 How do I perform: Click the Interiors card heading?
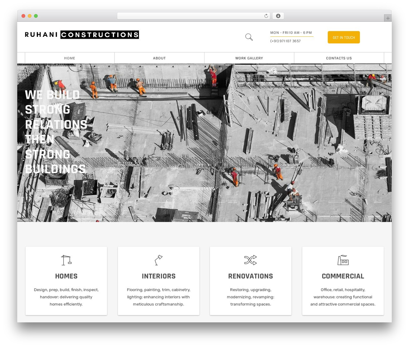[x=158, y=276]
